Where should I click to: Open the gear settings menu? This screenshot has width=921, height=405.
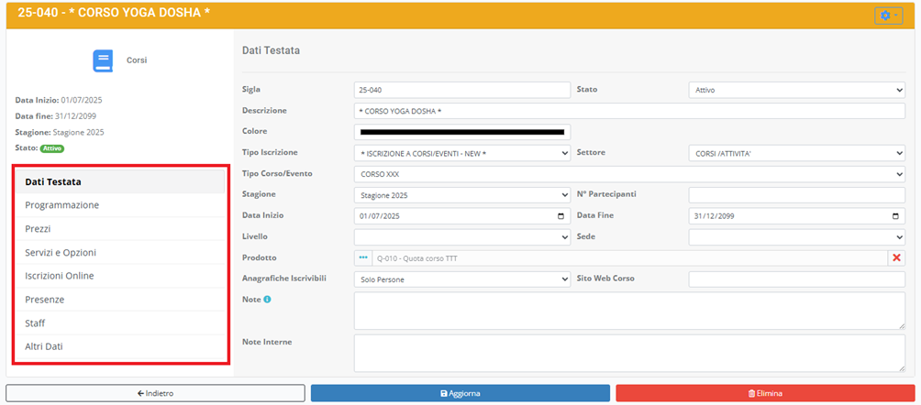coord(888,16)
